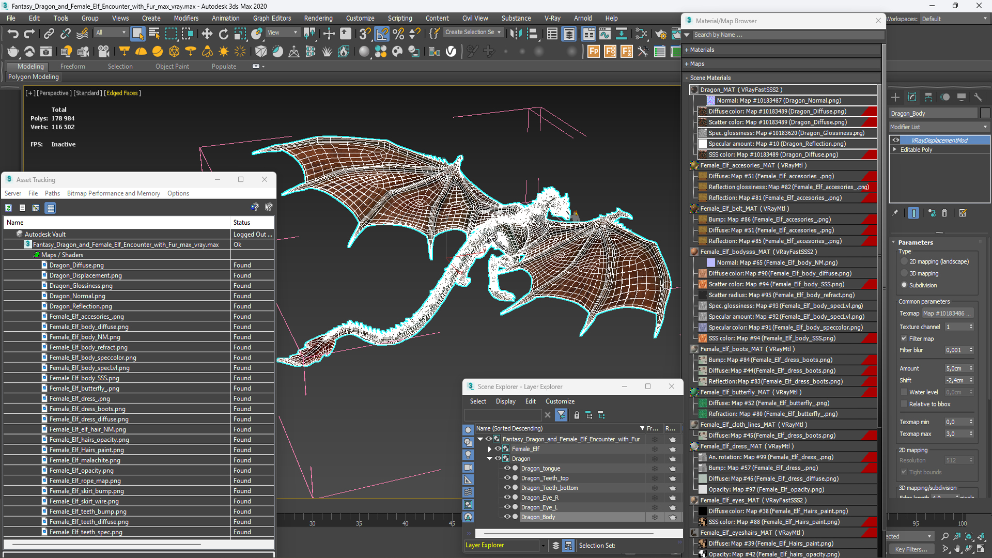Select 3D mapping radio button
Viewport: 992px width, 558px height.
pyautogui.click(x=904, y=273)
